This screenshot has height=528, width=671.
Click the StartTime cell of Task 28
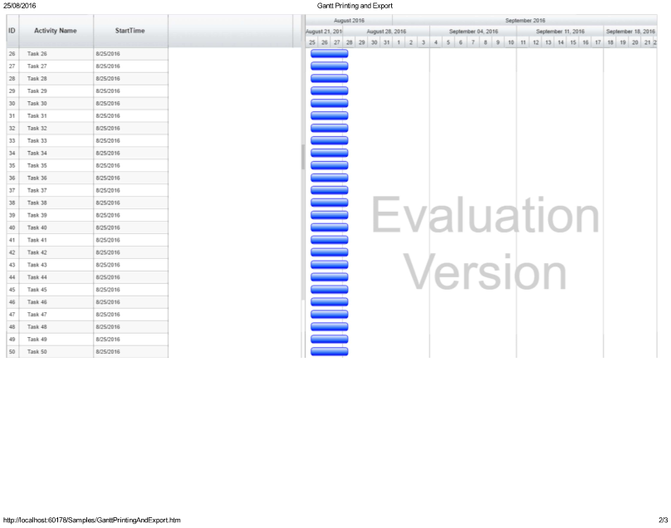tap(130, 79)
